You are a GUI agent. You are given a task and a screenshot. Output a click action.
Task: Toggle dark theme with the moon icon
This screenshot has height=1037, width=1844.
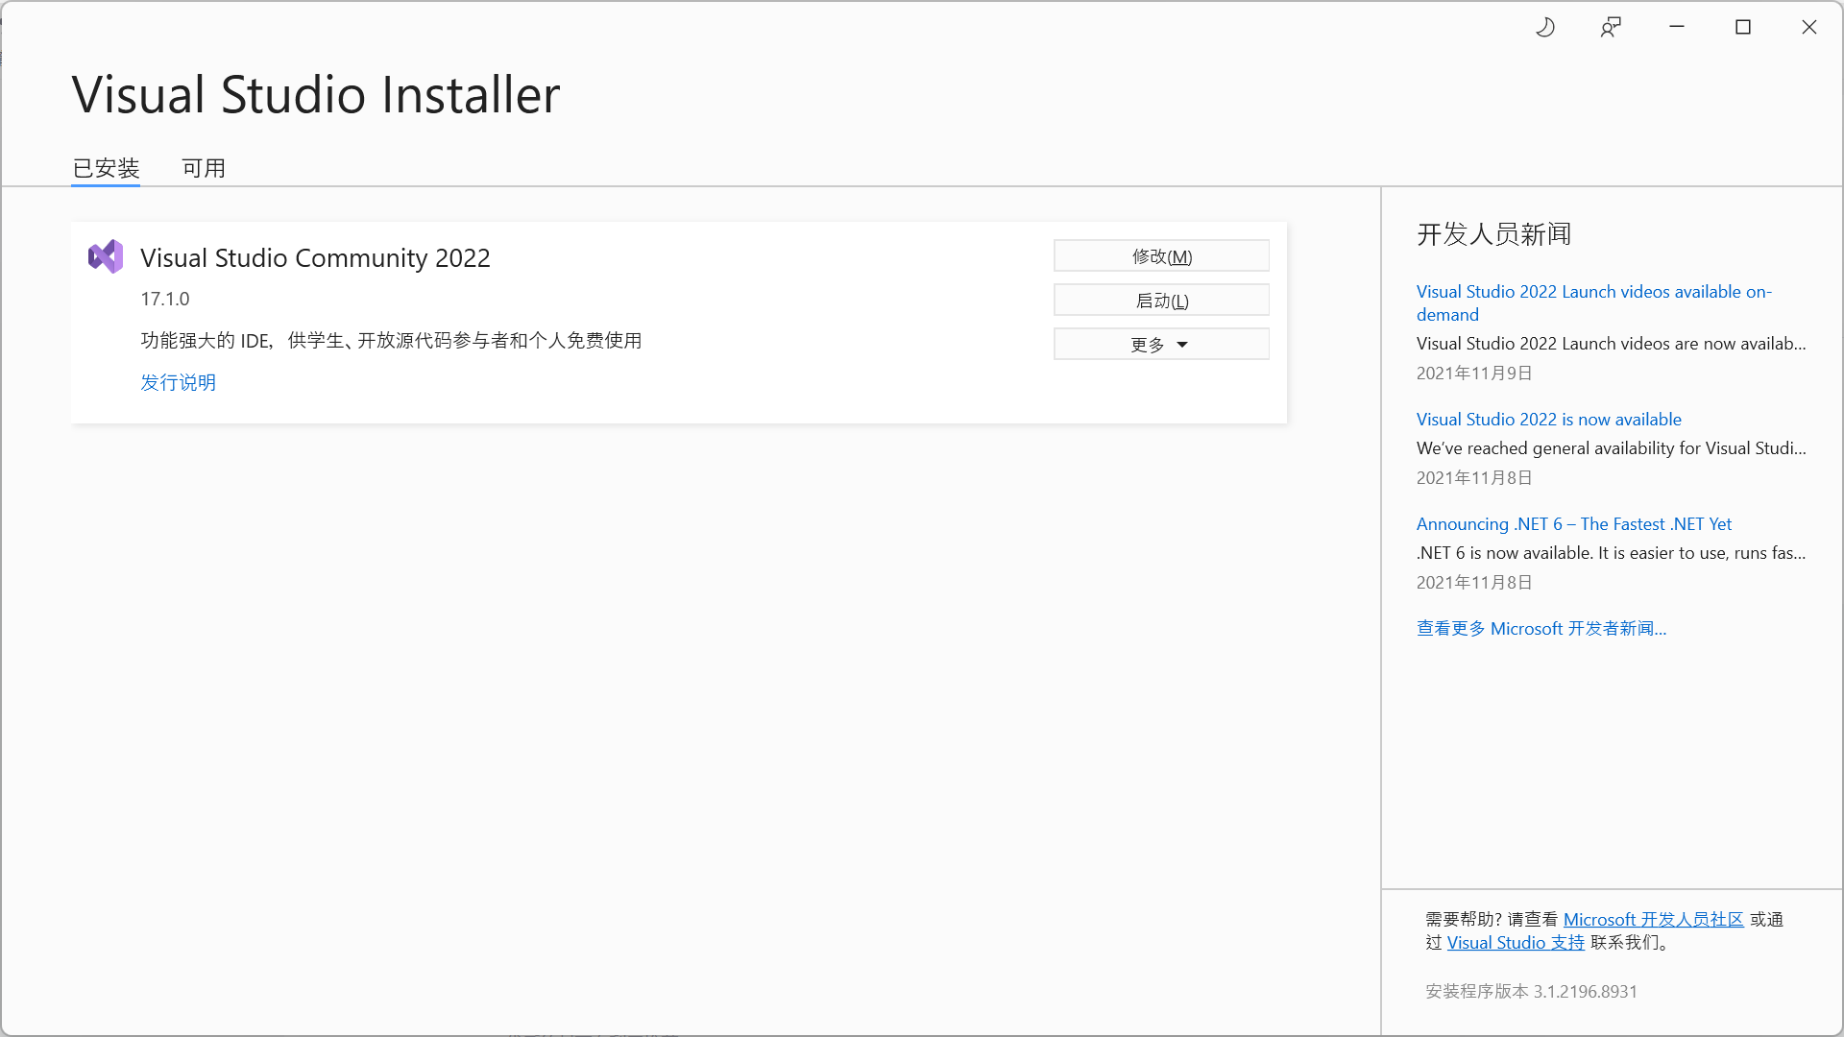coord(1545,27)
